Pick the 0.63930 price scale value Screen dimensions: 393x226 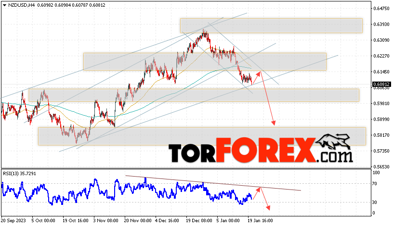click(381, 24)
